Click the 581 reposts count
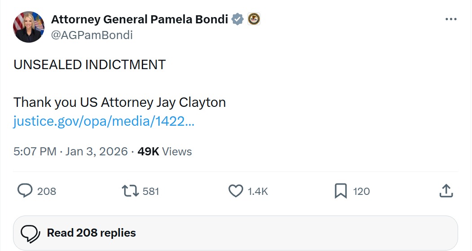Screen dimensions: 472x251 click(151, 191)
